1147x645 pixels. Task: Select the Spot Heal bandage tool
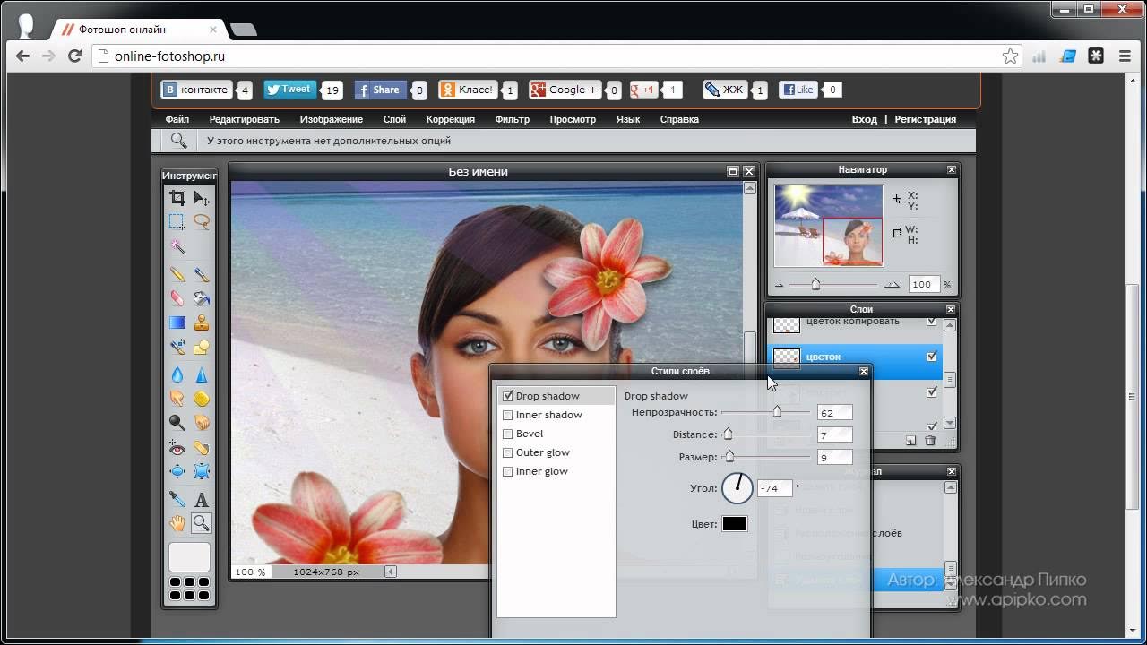click(202, 448)
